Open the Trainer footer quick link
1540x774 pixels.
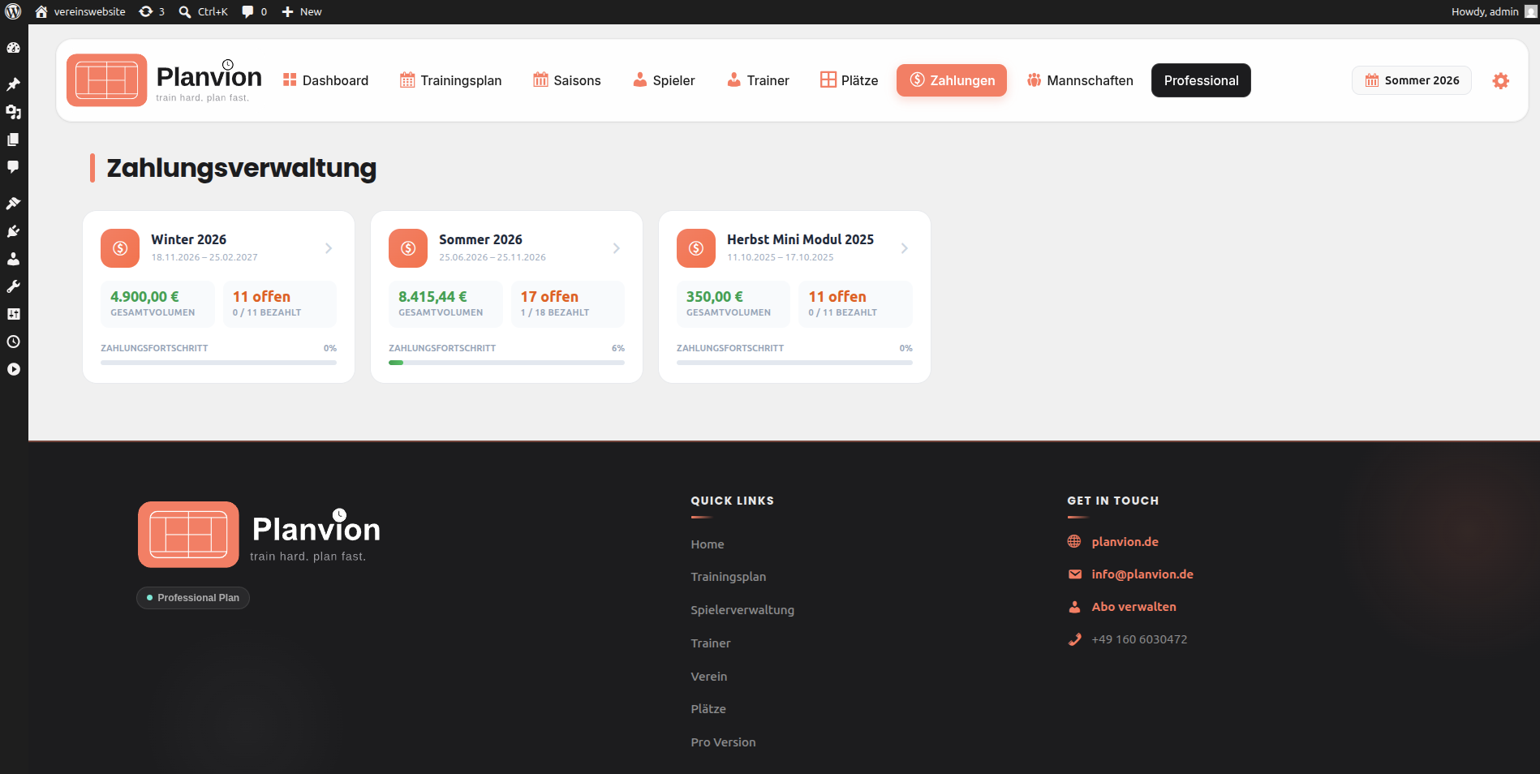(711, 643)
